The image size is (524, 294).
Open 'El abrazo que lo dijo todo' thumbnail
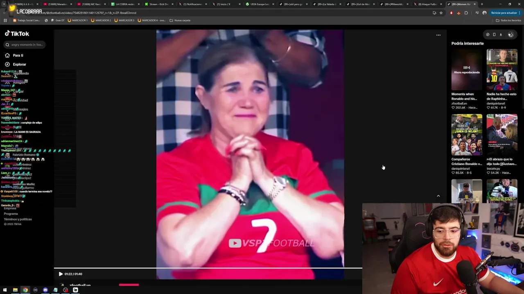coord(502,135)
